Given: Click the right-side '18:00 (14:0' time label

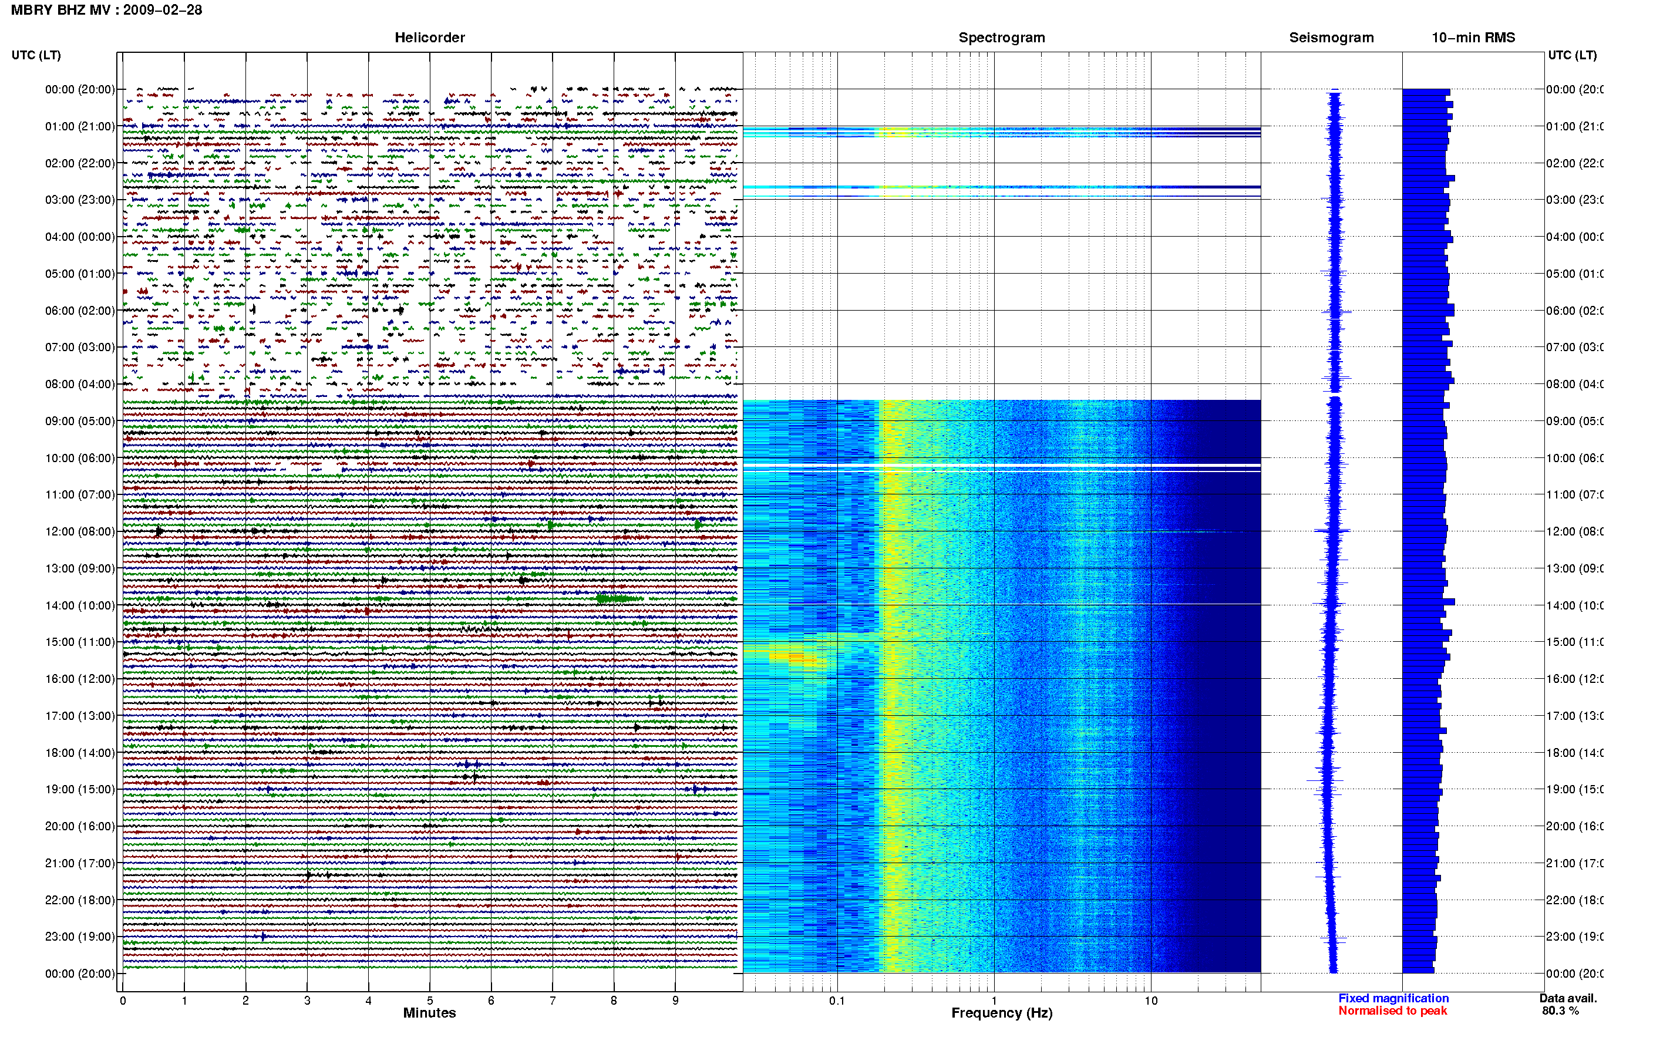Looking at the screenshot, I should tap(1574, 753).
